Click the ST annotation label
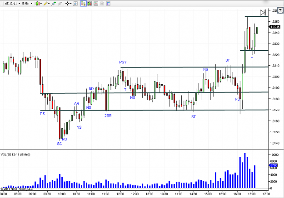The image size is (284, 198). point(194,117)
